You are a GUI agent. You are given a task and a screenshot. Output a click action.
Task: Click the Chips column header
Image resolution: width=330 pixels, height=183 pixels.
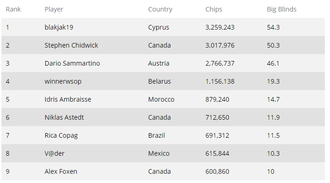click(x=214, y=9)
